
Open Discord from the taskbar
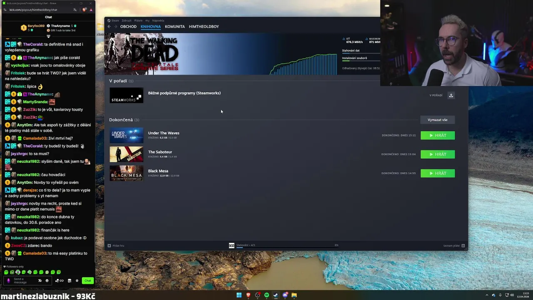pyautogui.click(x=285, y=295)
